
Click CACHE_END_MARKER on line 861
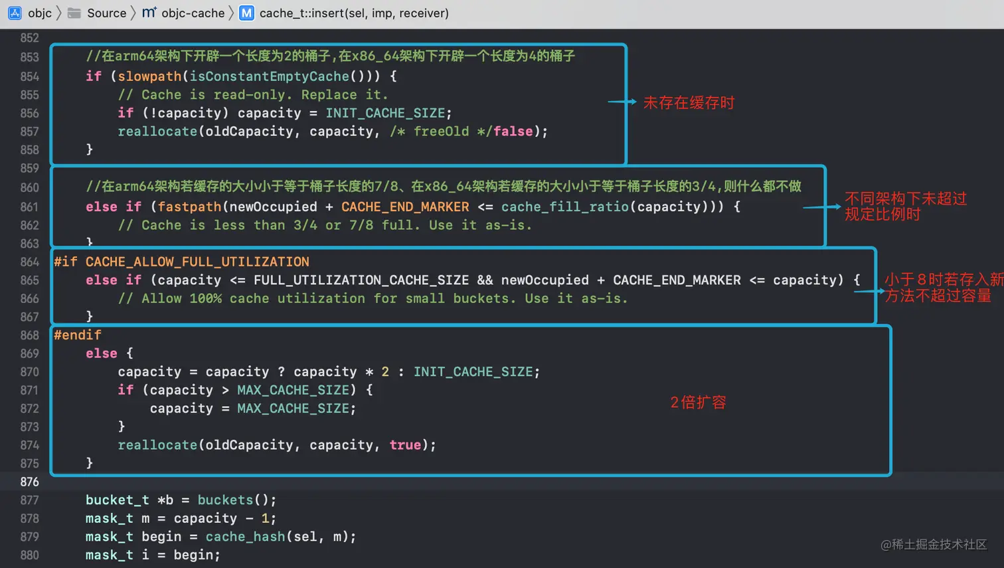405,207
